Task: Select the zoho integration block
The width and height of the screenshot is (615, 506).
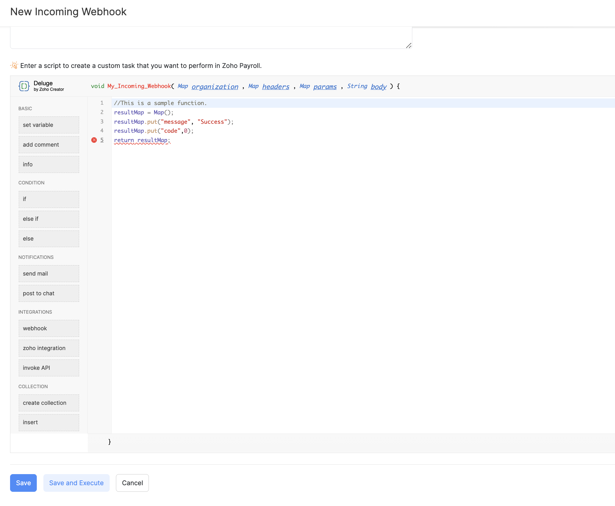Action: tap(49, 348)
